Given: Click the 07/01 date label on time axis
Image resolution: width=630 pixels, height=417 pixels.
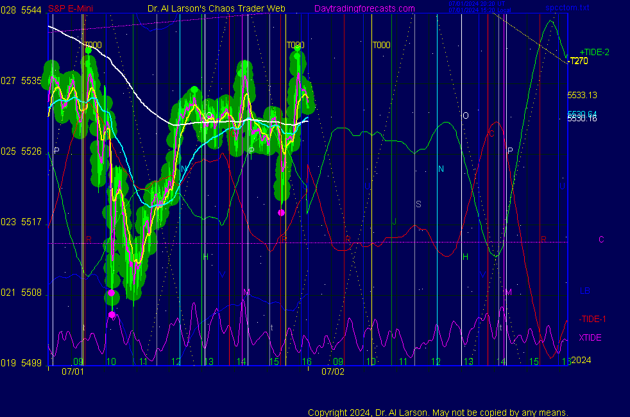Looking at the screenshot, I should coord(72,371).
